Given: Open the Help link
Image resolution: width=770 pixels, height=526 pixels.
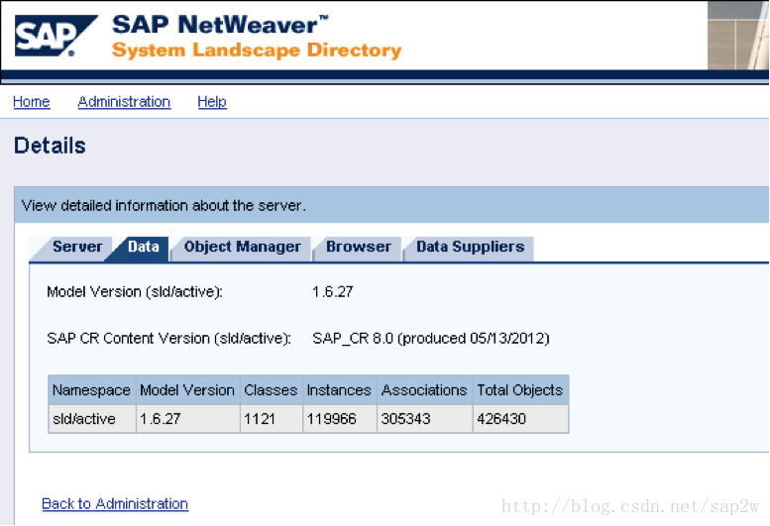Looking at the screenshot, I should pos(212,102).
